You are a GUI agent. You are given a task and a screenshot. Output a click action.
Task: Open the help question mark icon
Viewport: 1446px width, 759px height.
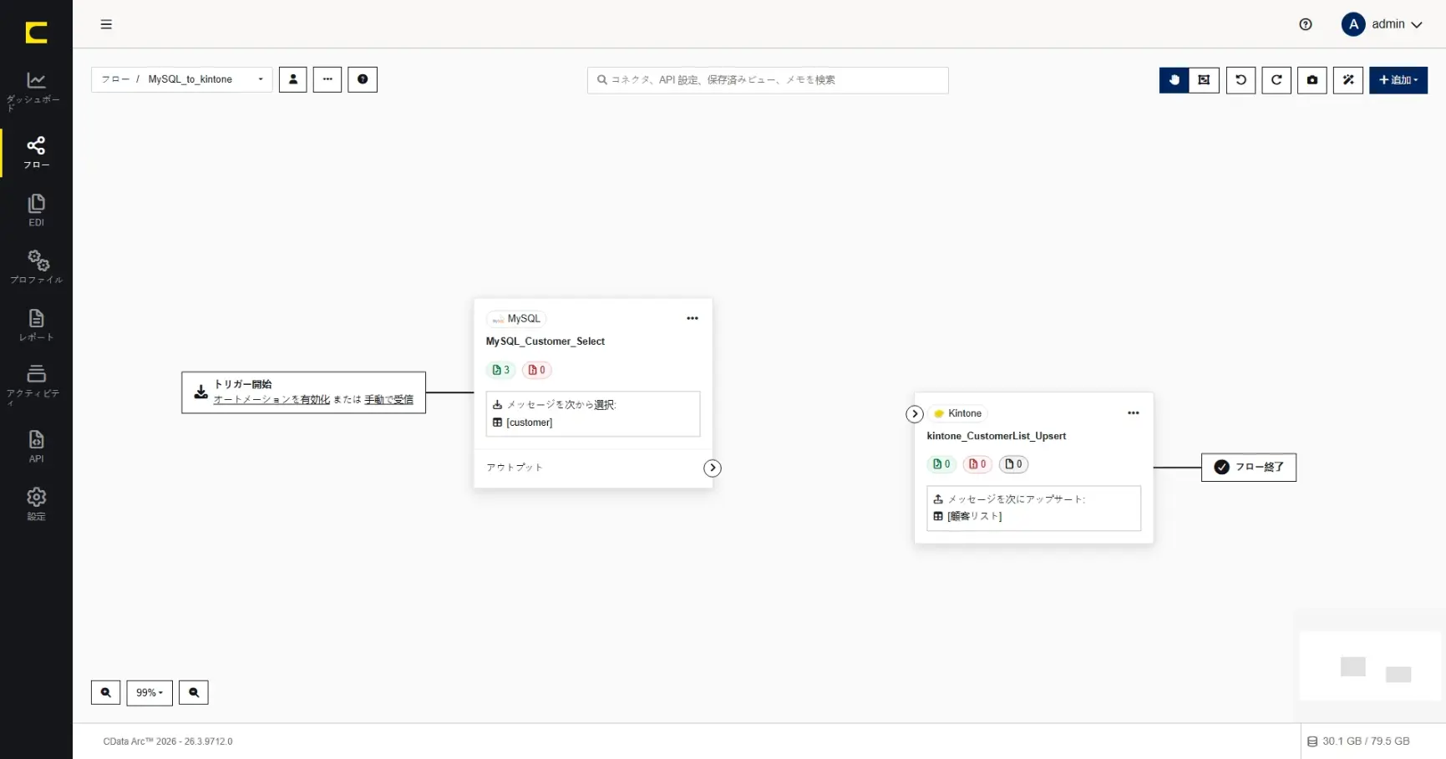[1306, 24]
